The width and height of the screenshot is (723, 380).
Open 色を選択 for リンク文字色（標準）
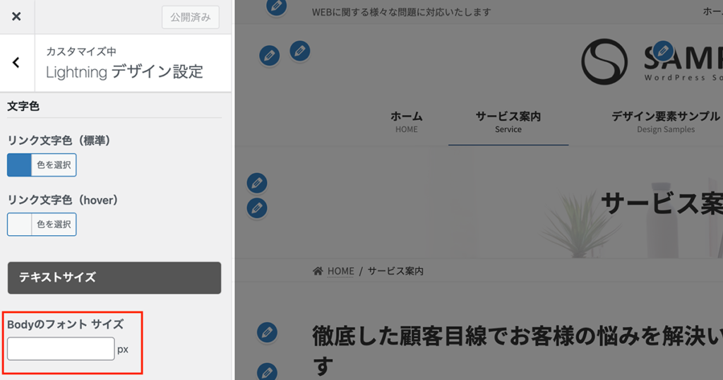tap(54, 165)
